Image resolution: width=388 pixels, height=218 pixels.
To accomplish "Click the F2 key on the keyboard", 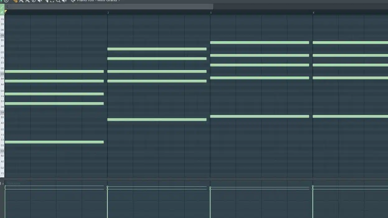I will click(2, 174).
